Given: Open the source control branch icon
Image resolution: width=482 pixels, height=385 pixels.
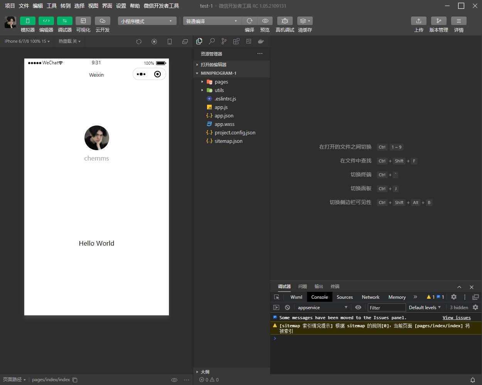Looking at the screenshot, I should click(x=224, y=41).
